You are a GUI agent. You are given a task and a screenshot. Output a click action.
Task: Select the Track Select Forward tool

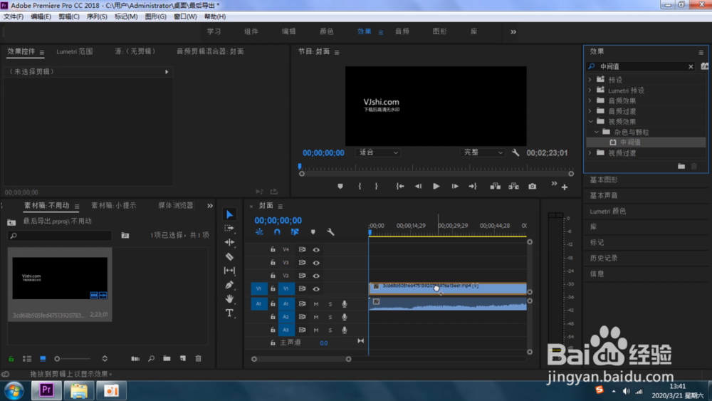click(229, 228)
